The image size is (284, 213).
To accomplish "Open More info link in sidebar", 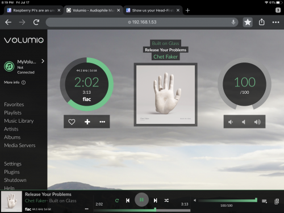I will [x=12, y=82].
